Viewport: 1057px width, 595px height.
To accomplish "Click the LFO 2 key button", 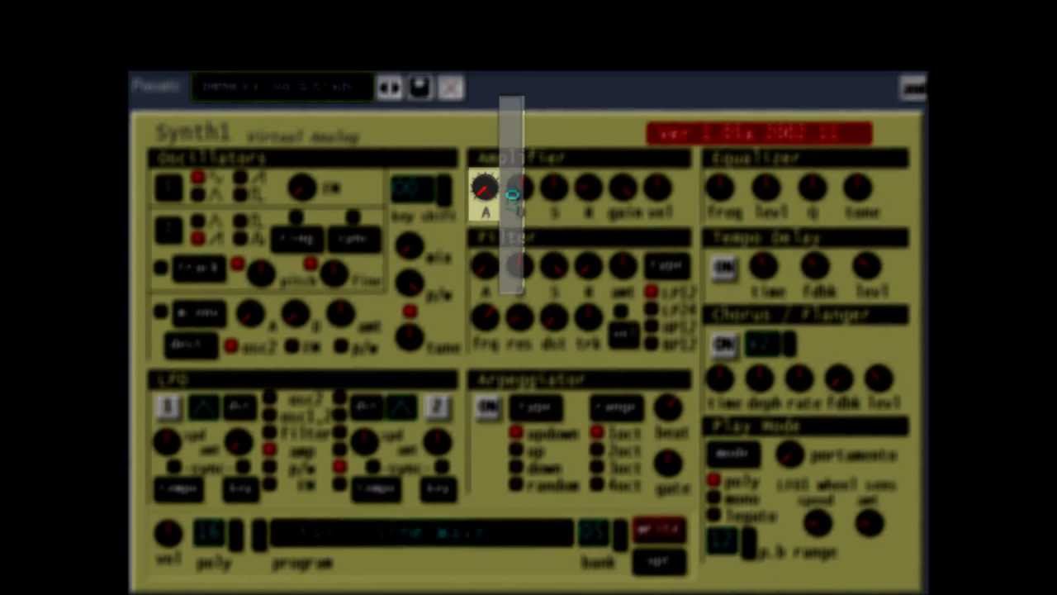I will [x=438, y=489].
